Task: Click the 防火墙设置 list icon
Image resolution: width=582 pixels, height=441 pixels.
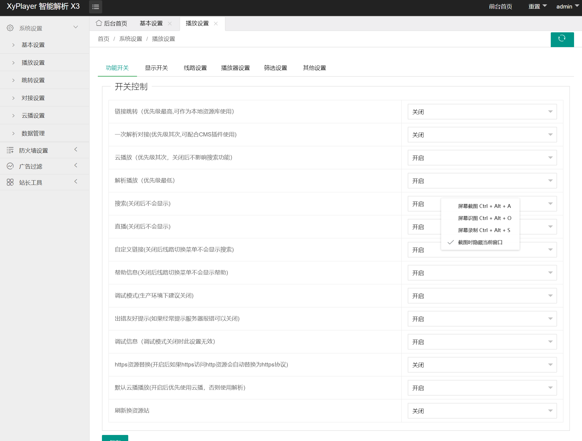Action: tap(10, 150)
